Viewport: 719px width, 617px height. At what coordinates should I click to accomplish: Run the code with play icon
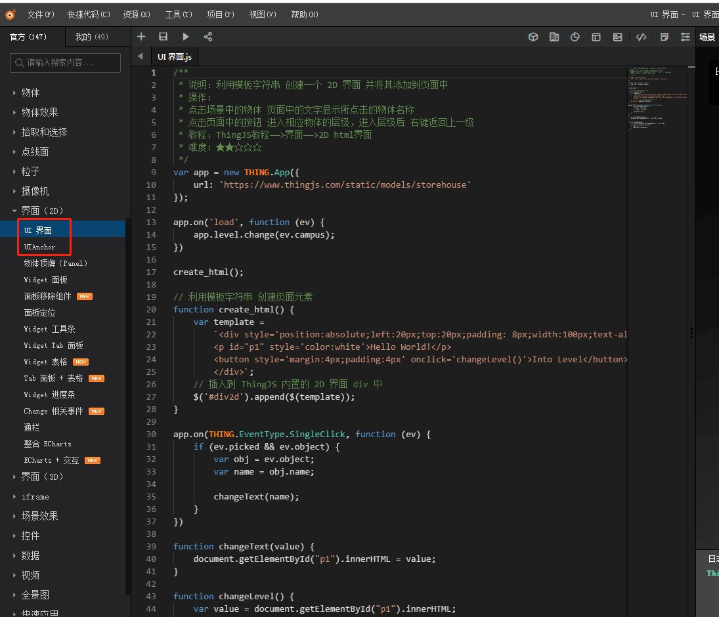point(186,37)
